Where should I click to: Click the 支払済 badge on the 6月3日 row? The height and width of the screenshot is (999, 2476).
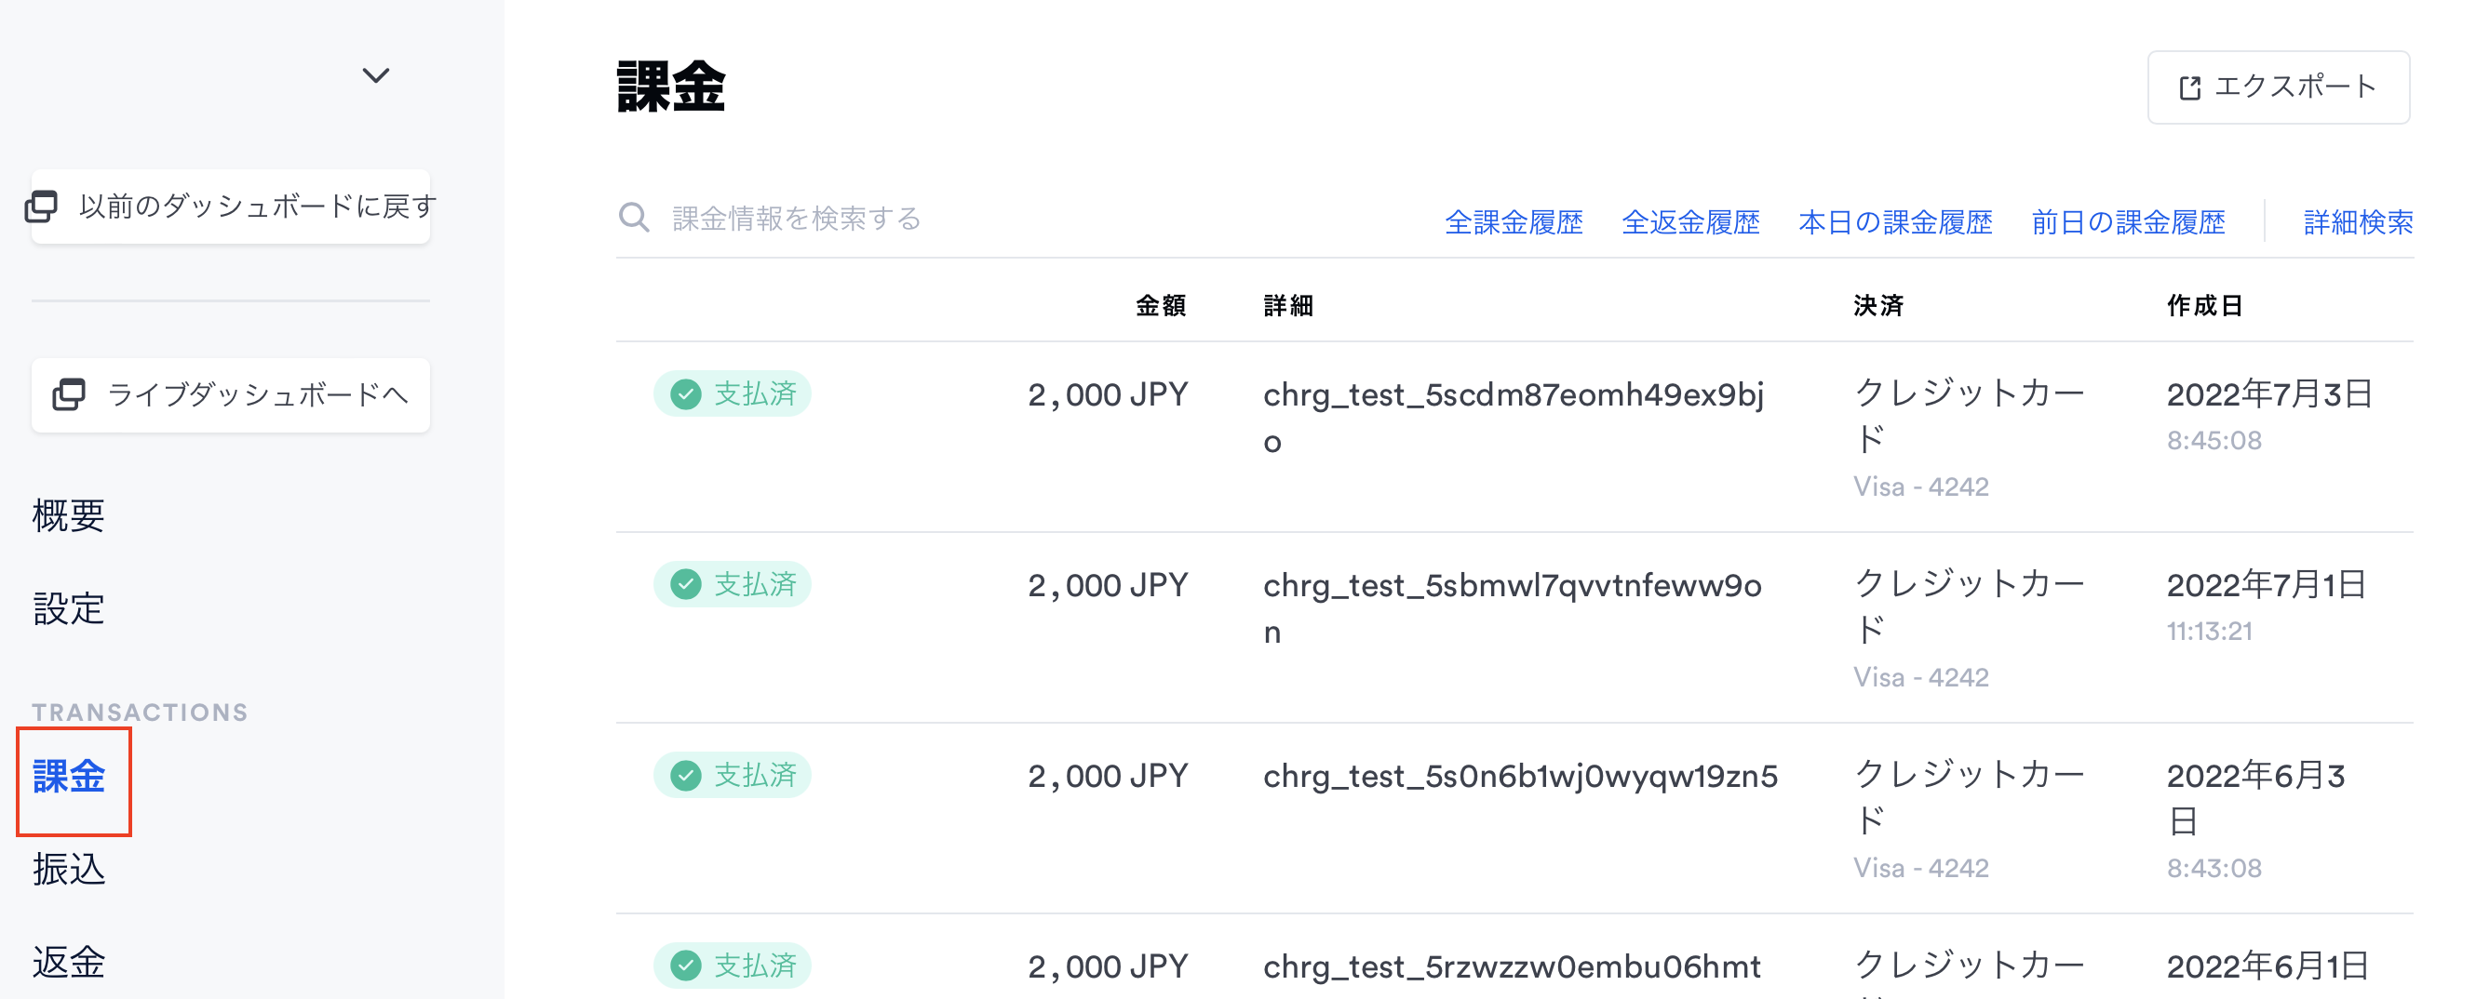733,774
